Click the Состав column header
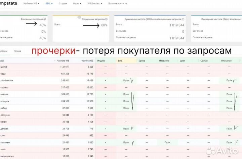This screenshot has width=242, height=159. point(204,61)
